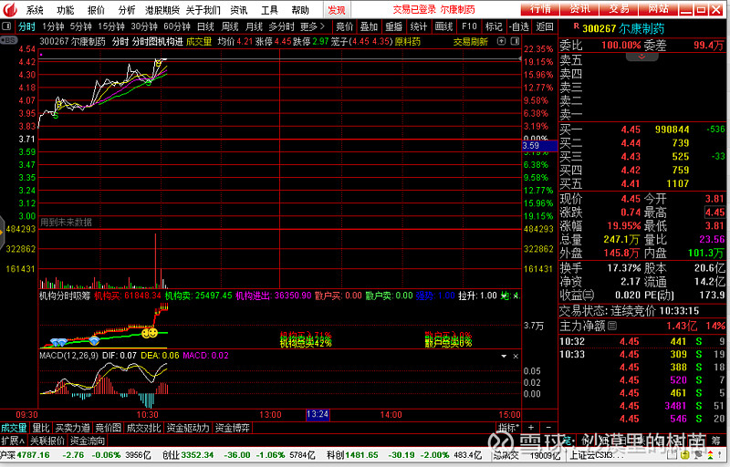Open the 分析 menu
730x467 pixels.
[x=127, y=10]
